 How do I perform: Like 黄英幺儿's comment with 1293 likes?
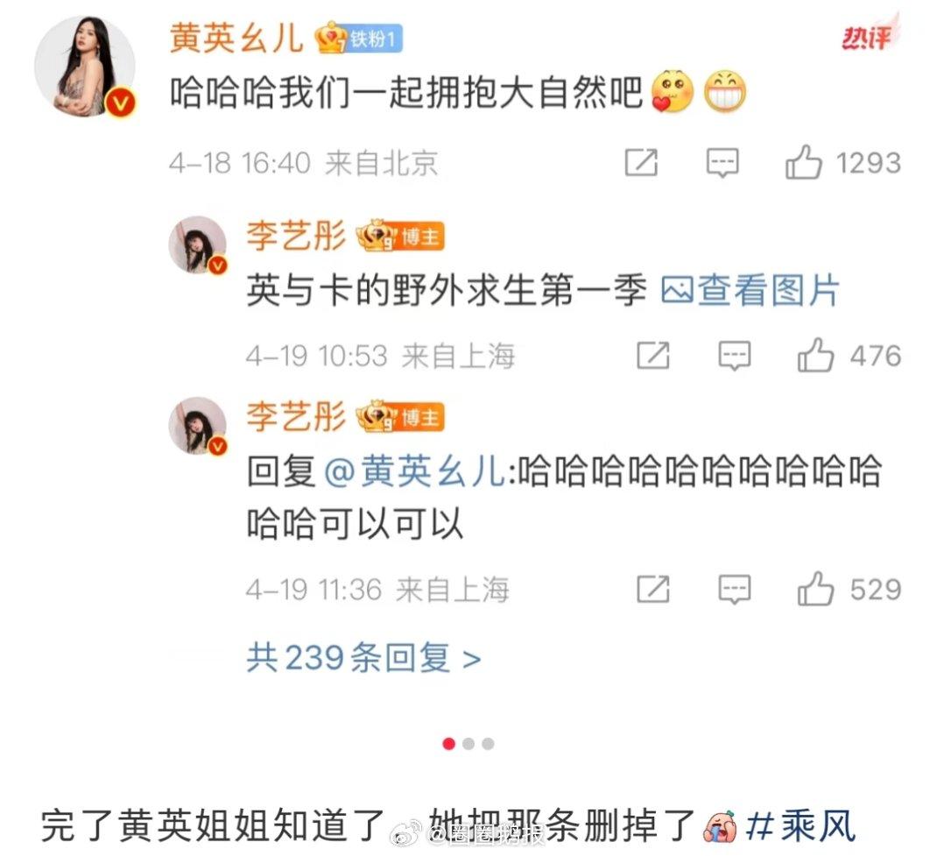pos(803,163)
